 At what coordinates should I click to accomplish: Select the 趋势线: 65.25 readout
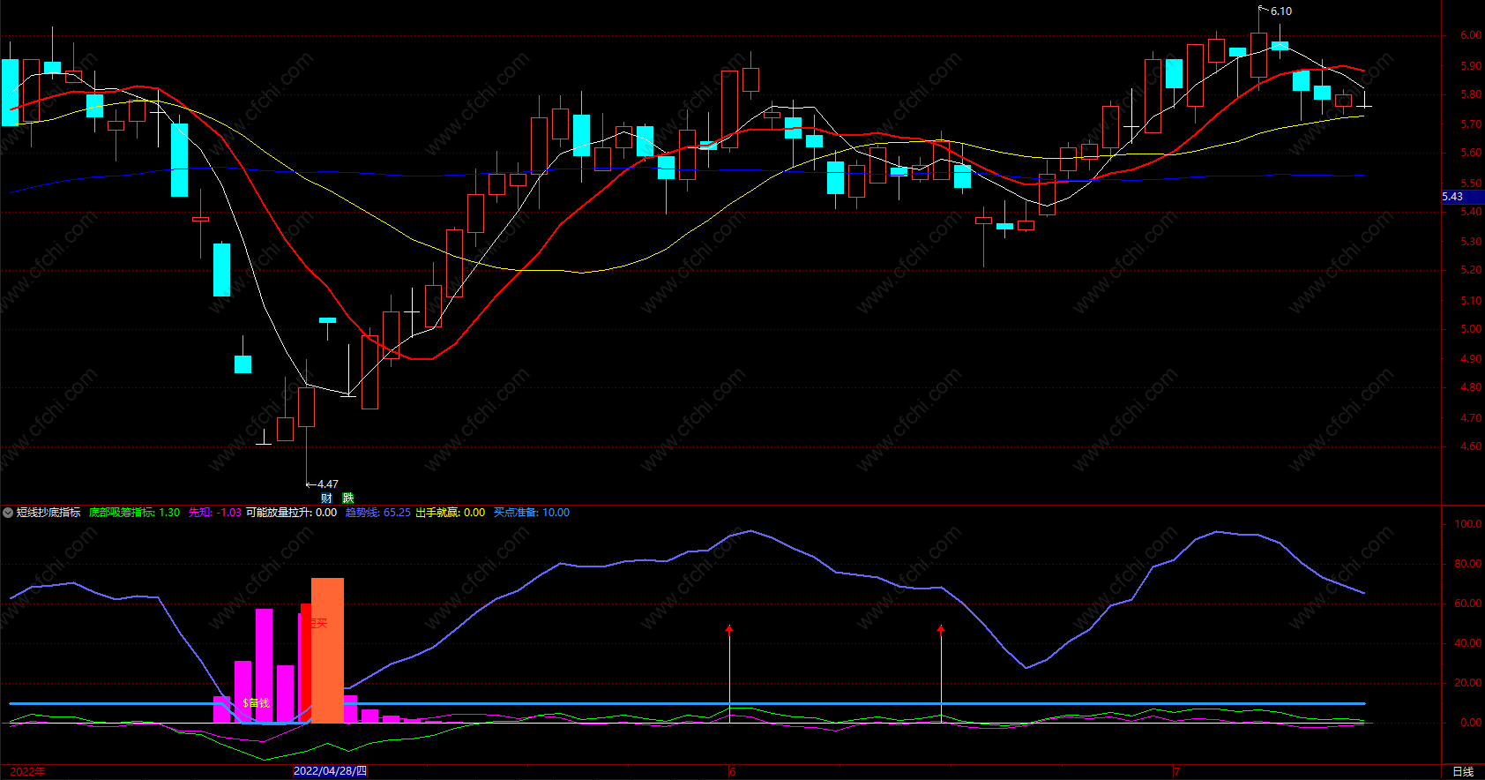(x=377, y=513)
